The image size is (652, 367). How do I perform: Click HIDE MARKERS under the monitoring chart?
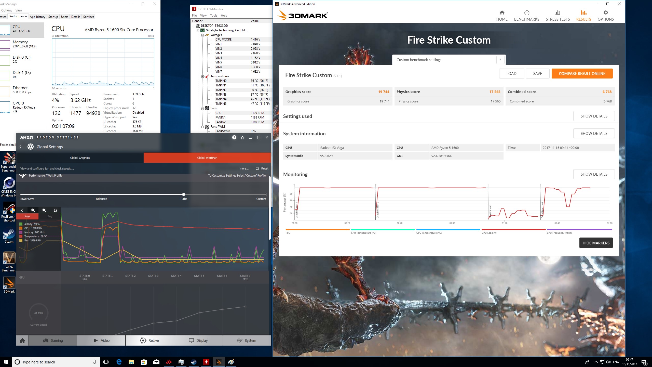(596, 243)
